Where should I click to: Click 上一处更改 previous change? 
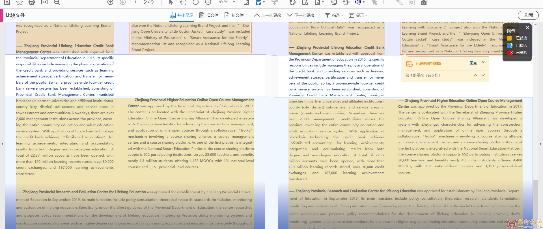click(x=268, y=15)
